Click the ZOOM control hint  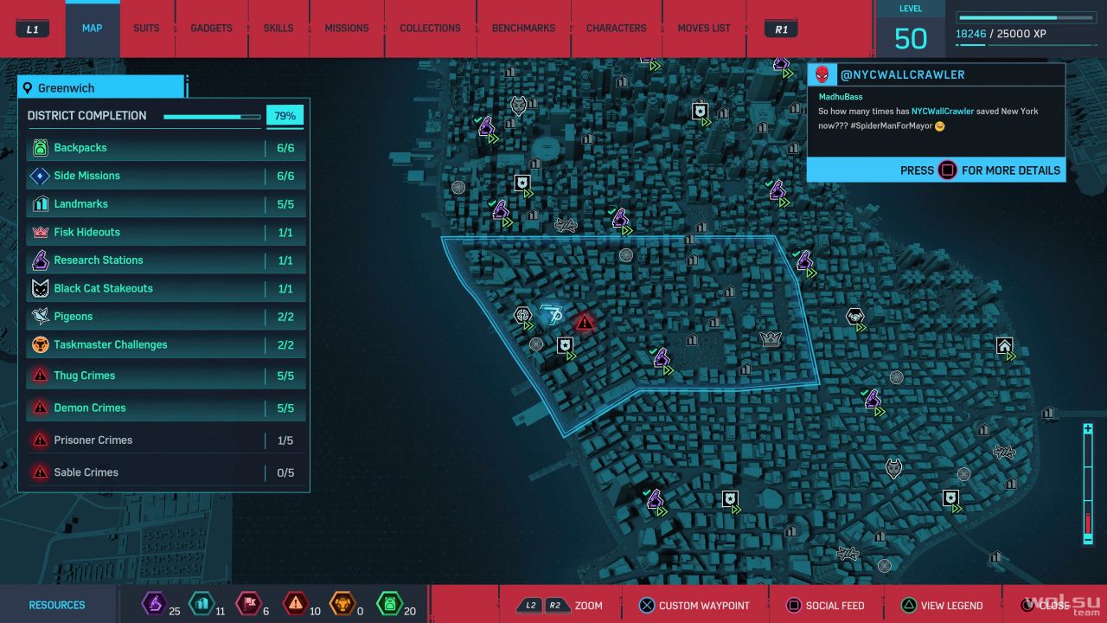(x=560, y=606)
